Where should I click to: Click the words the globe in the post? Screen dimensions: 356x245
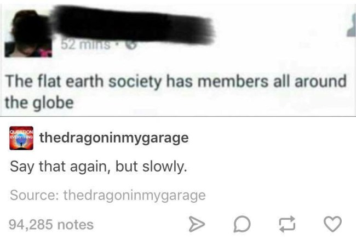click(x=39, y=102)
